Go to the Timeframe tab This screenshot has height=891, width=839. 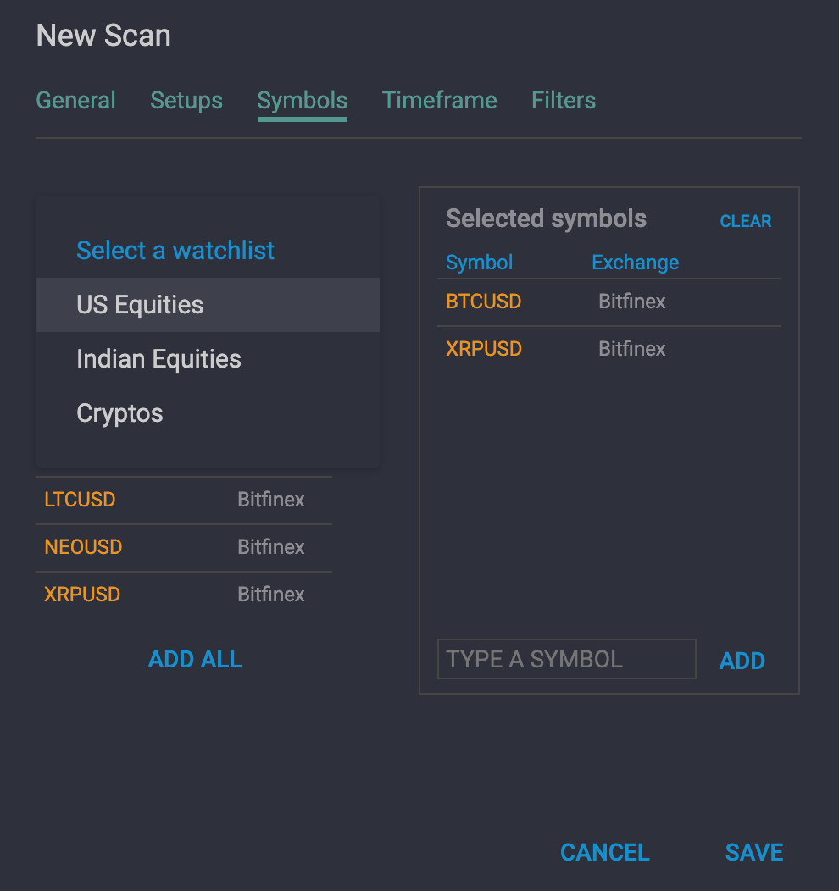tap(439, 100)
